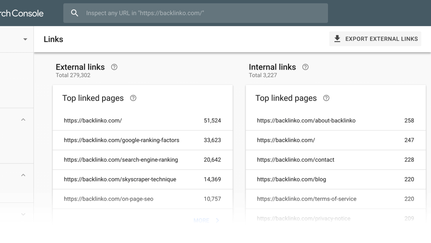Image resolution: width=431 pixels, height=243 pixels.
Task: Click the Search Console logo text
Action: pyautogui.click(x=22, y=13)
